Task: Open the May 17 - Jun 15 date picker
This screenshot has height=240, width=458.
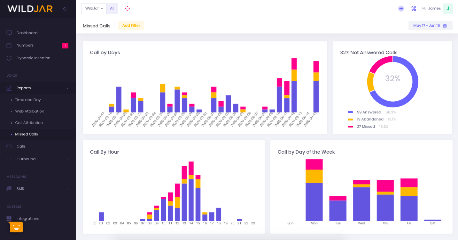Action: 430,25
